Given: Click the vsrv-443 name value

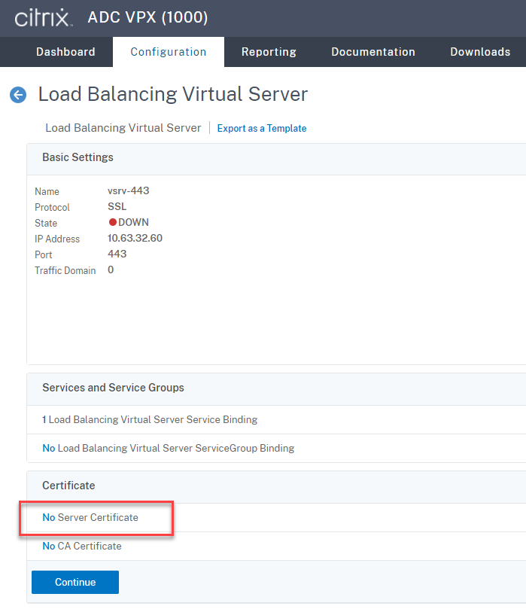Looking at the screenshot, I should tap(128, 191).
